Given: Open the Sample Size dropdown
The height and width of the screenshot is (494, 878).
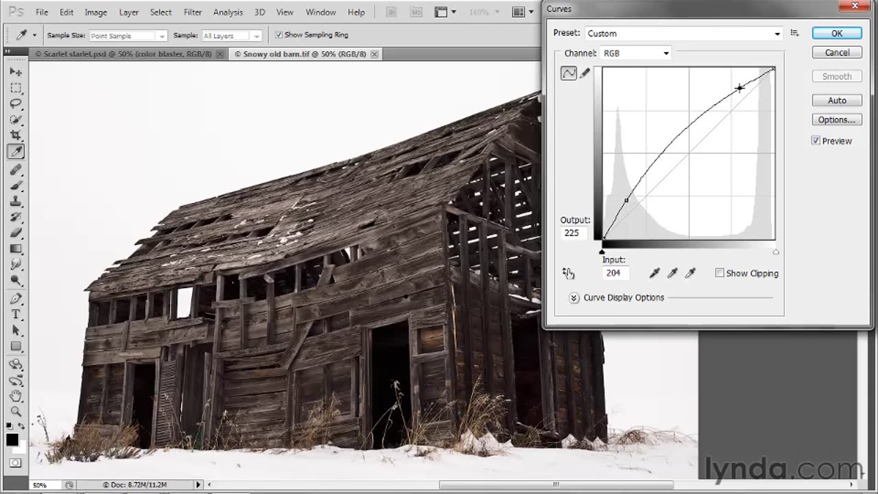Looking at the screenshot, I should click(x=128, y=36).
